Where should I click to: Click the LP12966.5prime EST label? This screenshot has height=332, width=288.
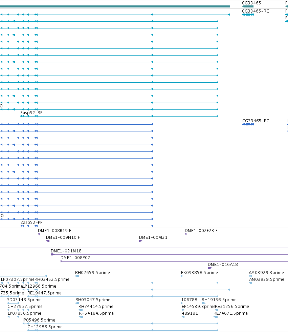[40, 286]
